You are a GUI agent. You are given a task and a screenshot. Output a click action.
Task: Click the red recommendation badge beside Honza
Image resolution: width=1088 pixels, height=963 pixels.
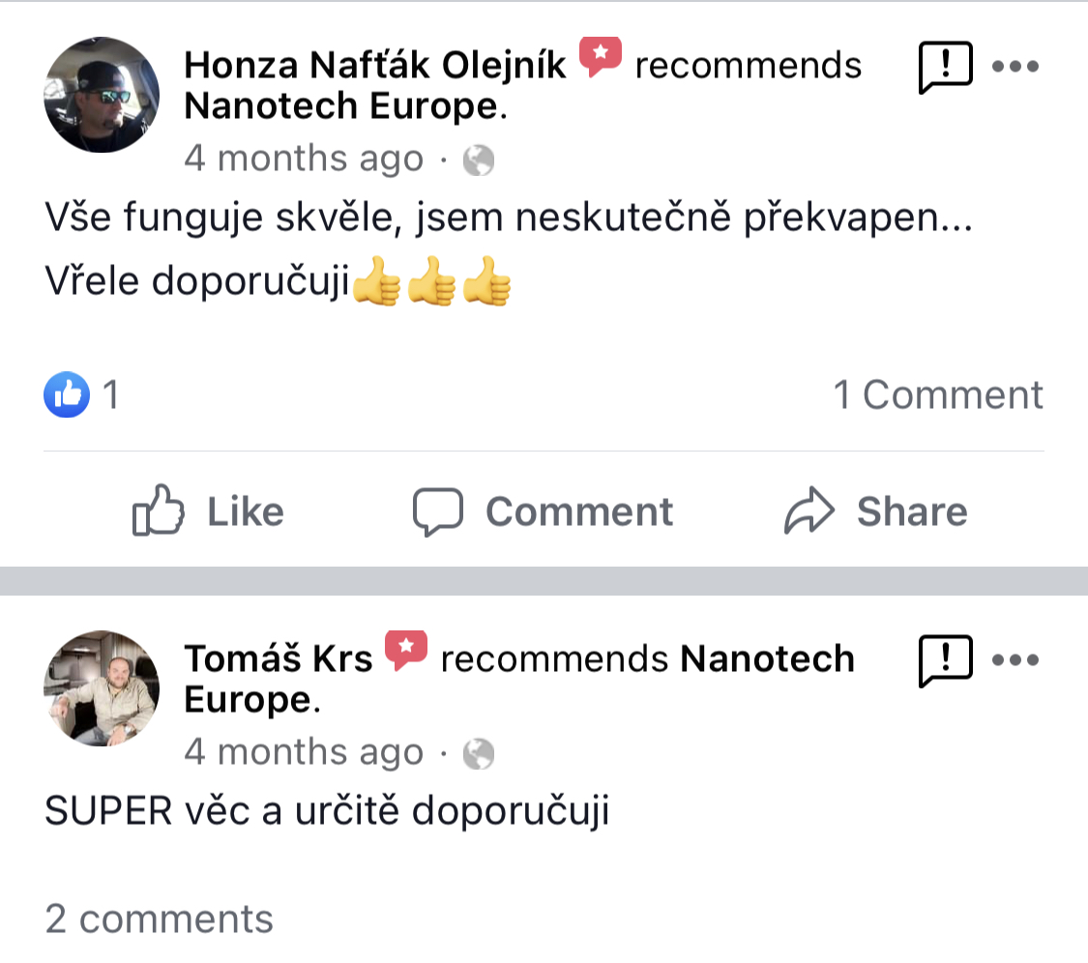coord(601,58)
